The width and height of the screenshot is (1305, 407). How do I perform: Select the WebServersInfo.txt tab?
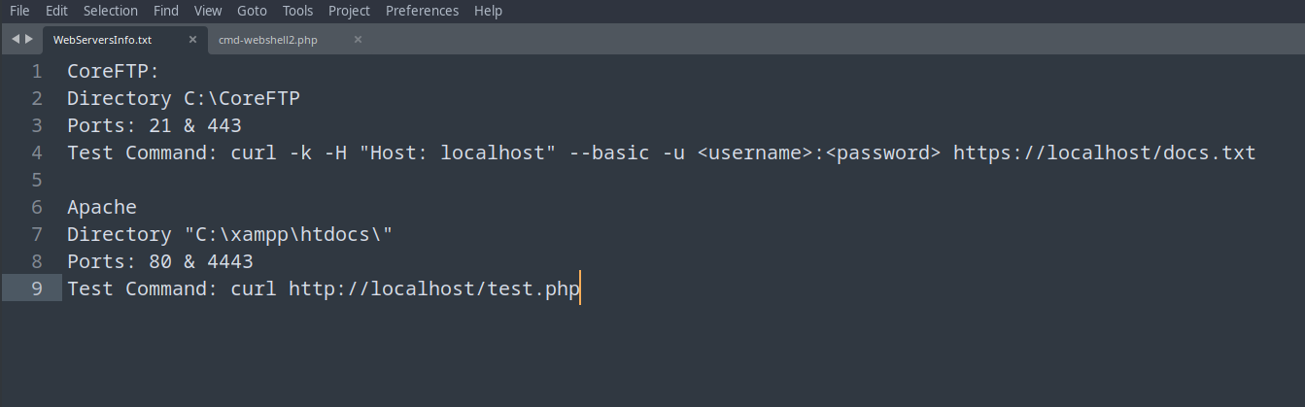pos(102,40)
